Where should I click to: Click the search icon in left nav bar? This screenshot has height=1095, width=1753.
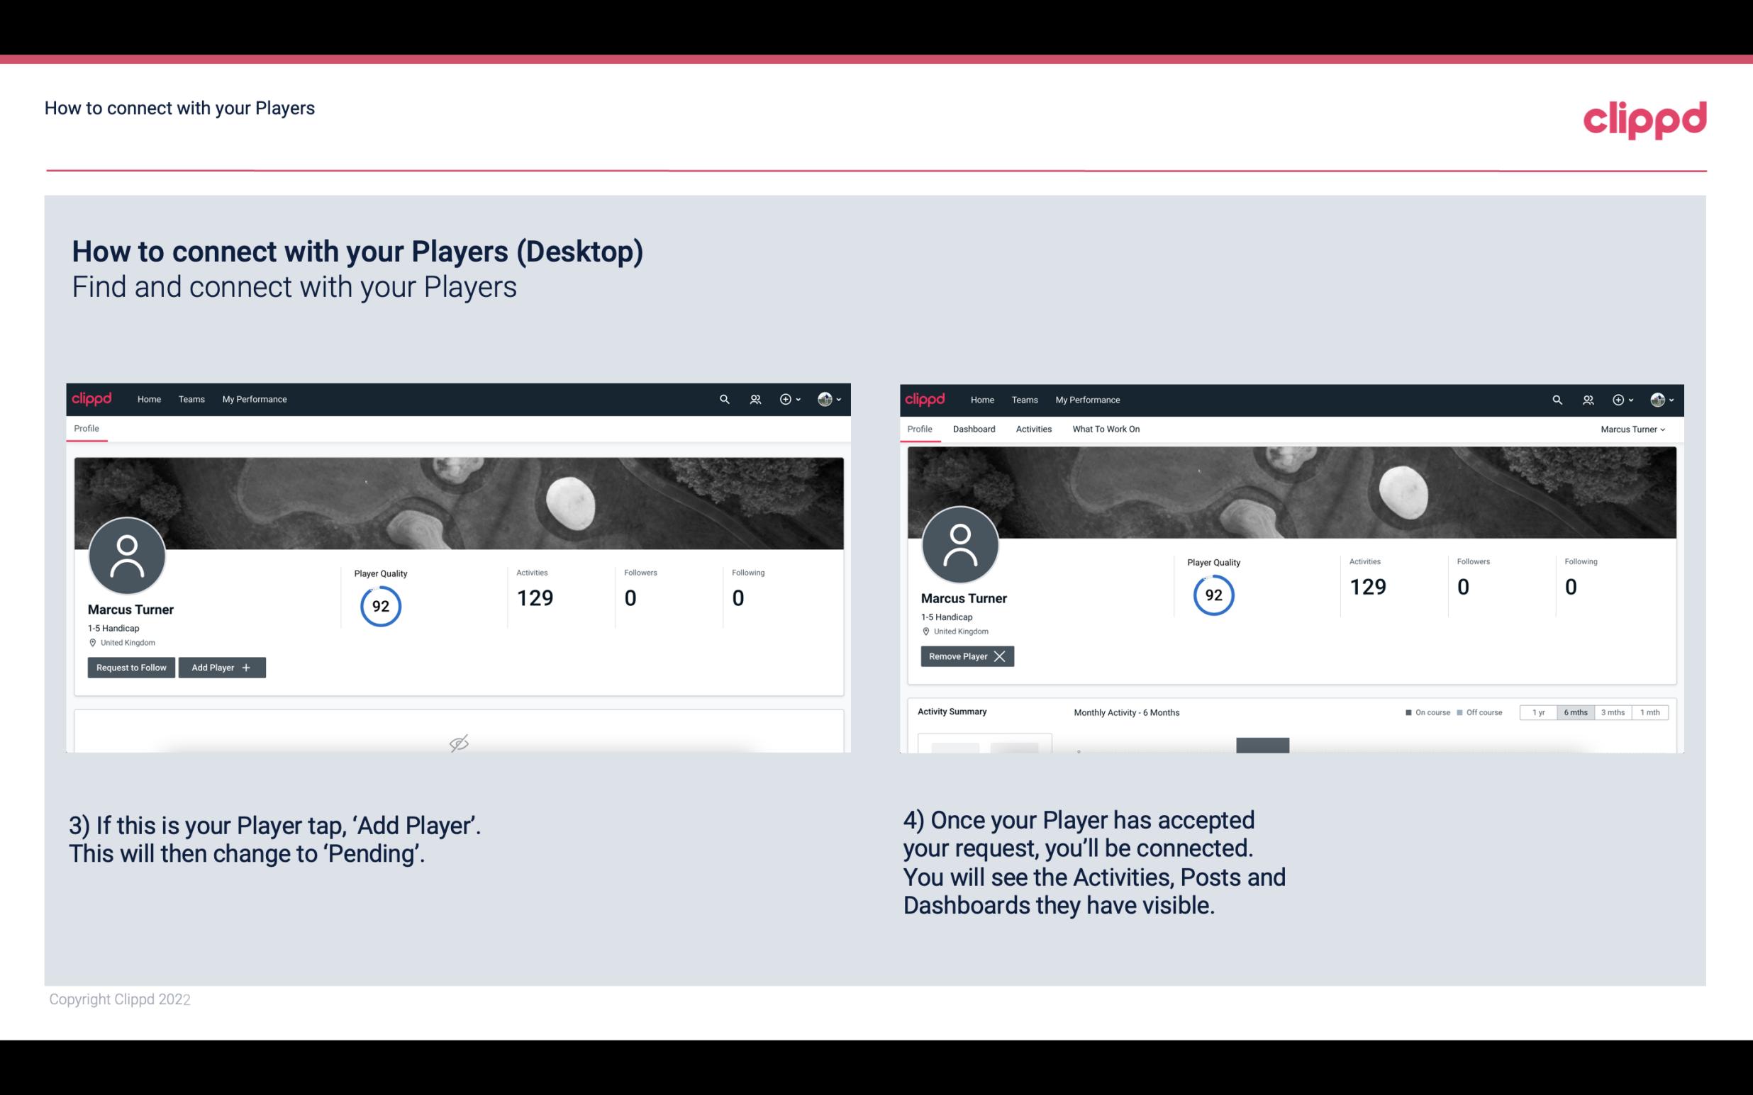pyautogui.click(x=722, y=398)
